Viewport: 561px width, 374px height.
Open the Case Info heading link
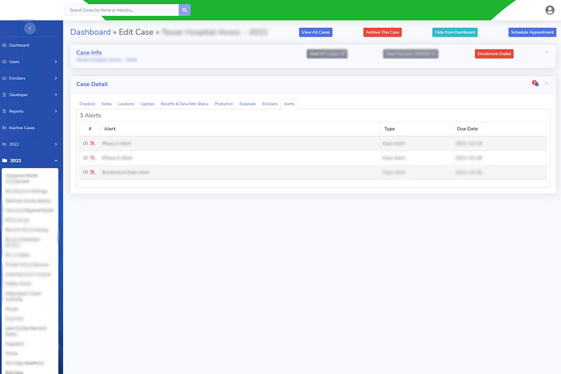(x=89, y=52)
